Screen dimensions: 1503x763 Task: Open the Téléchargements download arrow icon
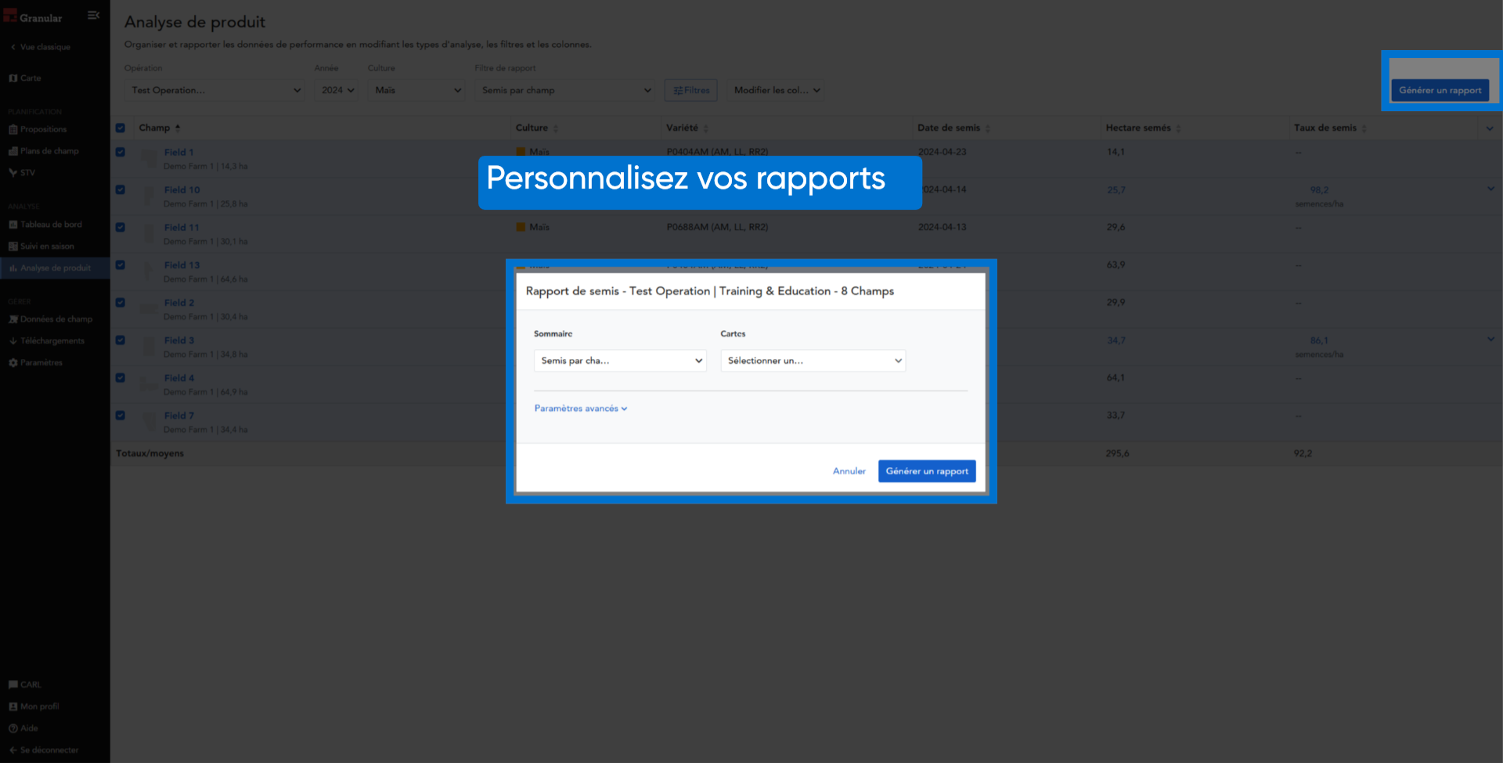tap(13, 341)
